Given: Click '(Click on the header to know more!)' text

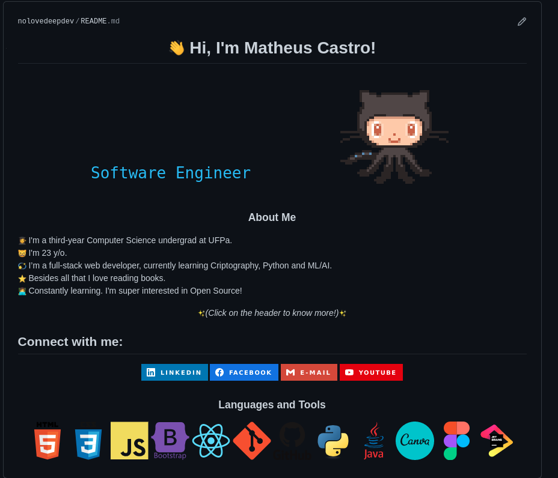Looking at the screenshot, I should click(272, 313).
